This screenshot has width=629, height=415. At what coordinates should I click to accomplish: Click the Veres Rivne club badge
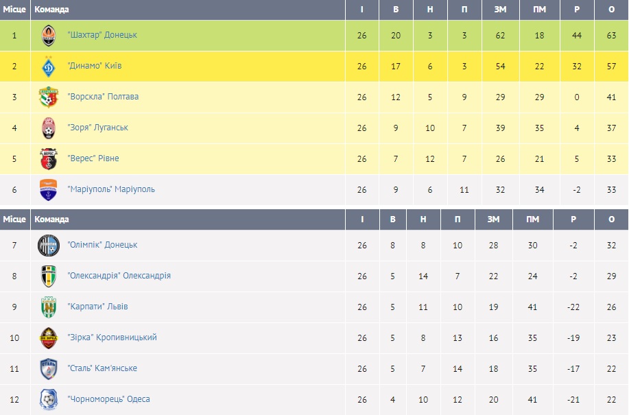48,158
